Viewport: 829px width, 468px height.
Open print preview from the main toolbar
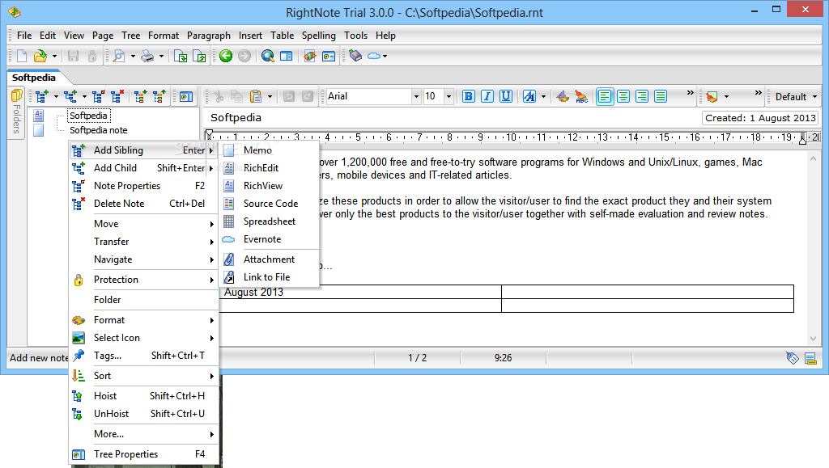tap(119, 56)
